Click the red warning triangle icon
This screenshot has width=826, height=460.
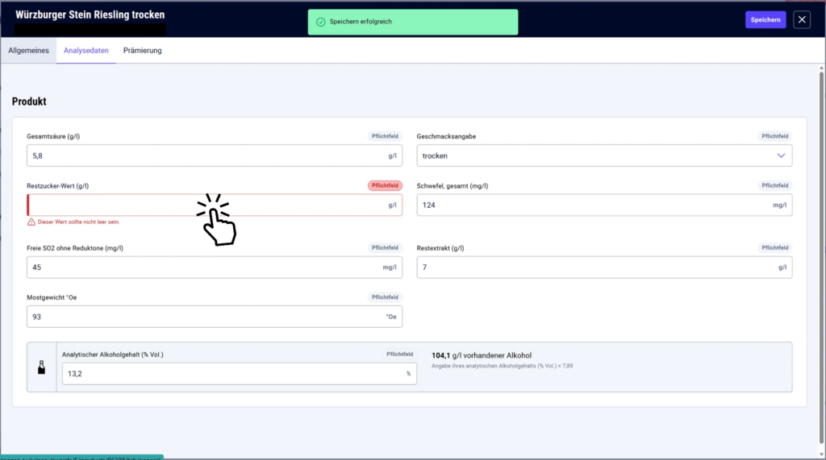tap(31, 222)
